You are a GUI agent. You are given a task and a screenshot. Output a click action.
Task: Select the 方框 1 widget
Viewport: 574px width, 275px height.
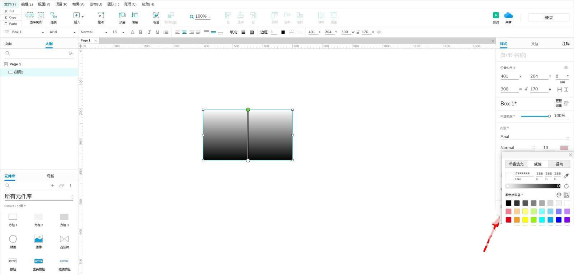[x=13, y=220]
